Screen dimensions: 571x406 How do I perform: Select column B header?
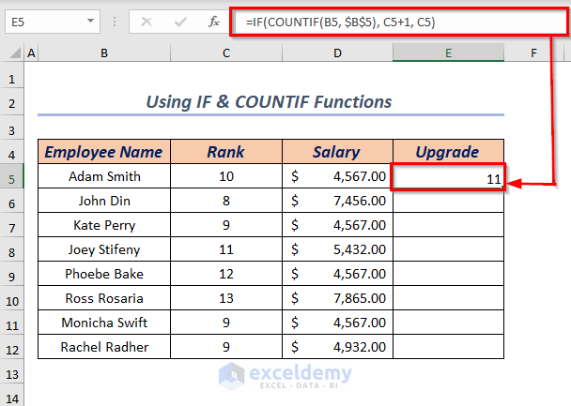click(x=104, y=53)
